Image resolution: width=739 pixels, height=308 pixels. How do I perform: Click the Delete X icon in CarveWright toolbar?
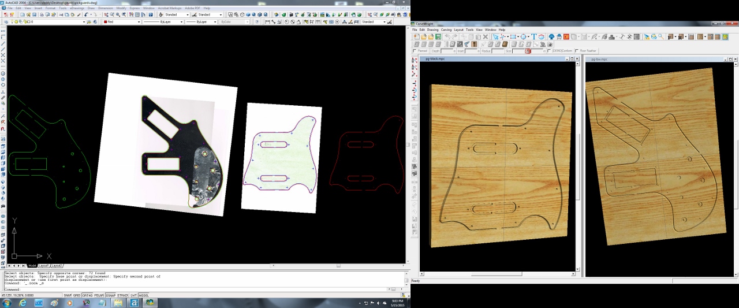coord(486,37)
